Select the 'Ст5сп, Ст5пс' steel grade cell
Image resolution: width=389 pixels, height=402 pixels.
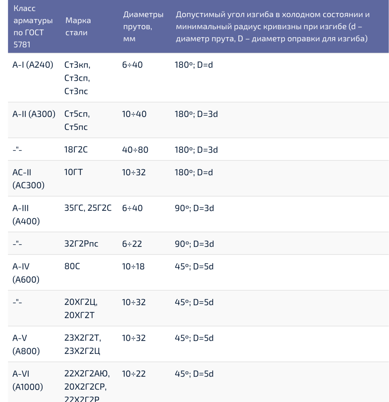[x=77, y=120]
